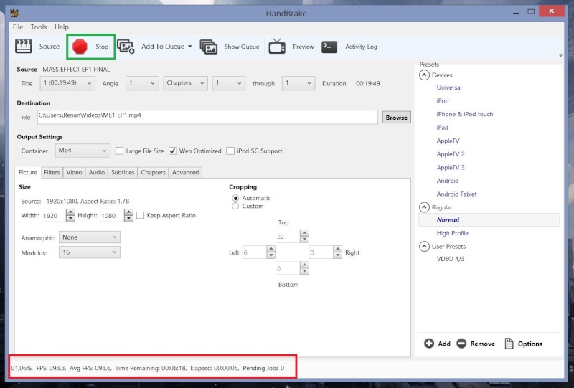Open the start chapter dropdown
The height and width of the screenshot is (388, 574).
228,83
